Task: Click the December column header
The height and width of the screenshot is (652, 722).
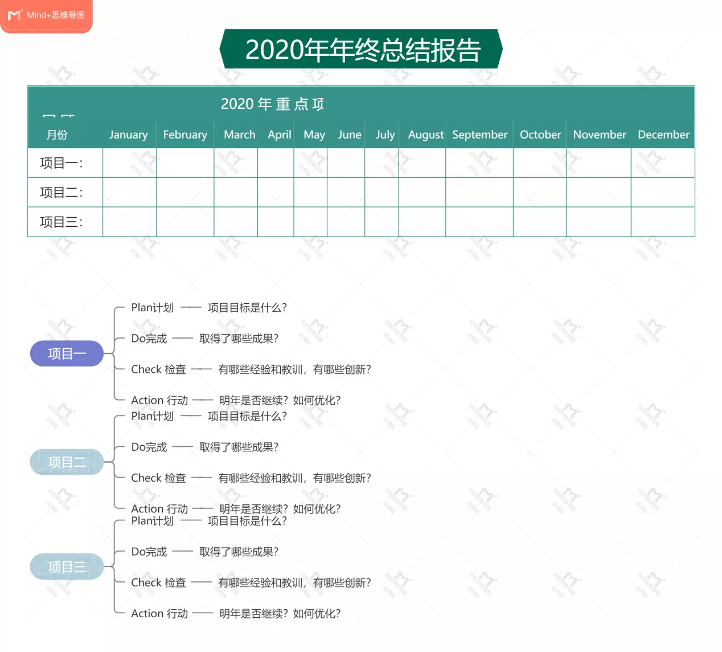Action: coord(663,135)
